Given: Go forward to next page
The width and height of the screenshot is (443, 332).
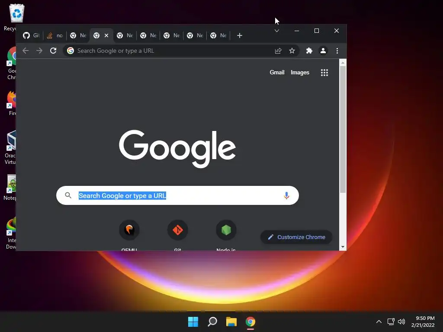Looking at the screenshot, I should click(39, 51).
